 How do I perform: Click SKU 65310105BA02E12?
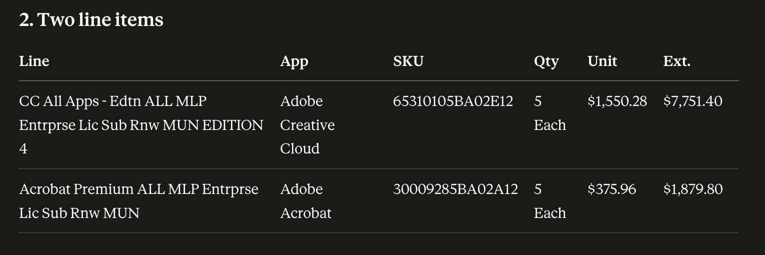[453, 101]
